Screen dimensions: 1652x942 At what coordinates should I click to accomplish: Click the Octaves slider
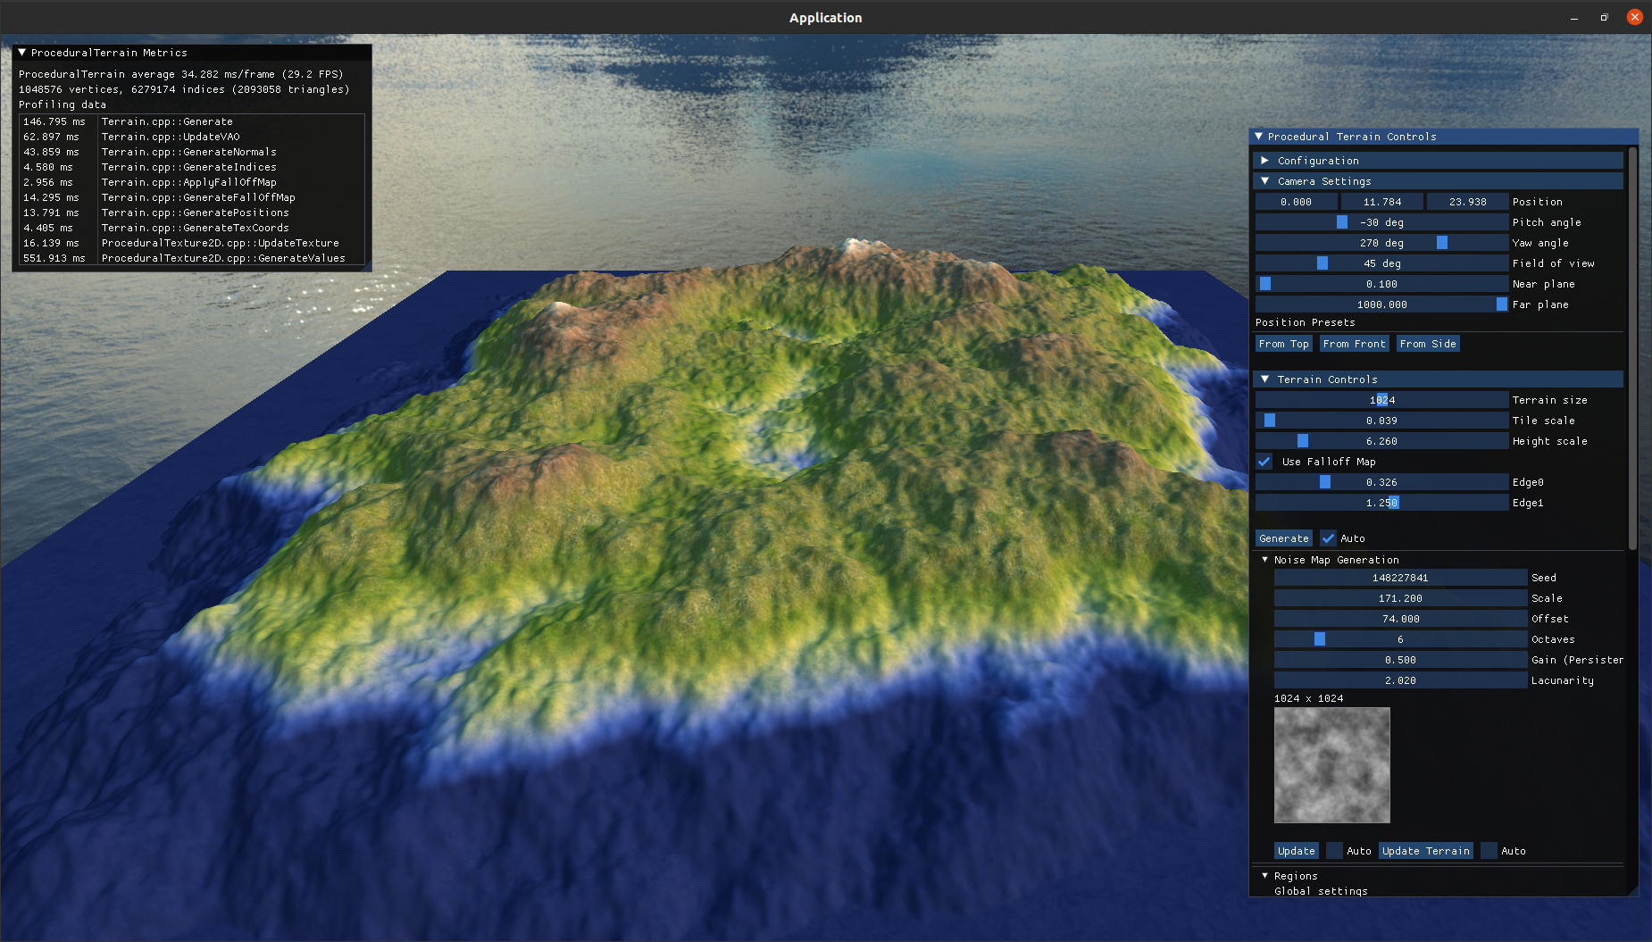[1400, 639]
